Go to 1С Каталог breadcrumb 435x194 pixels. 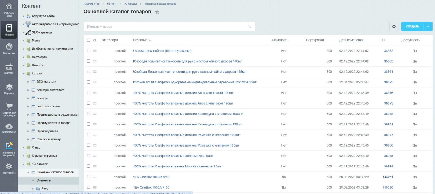[x=131, y=4]
